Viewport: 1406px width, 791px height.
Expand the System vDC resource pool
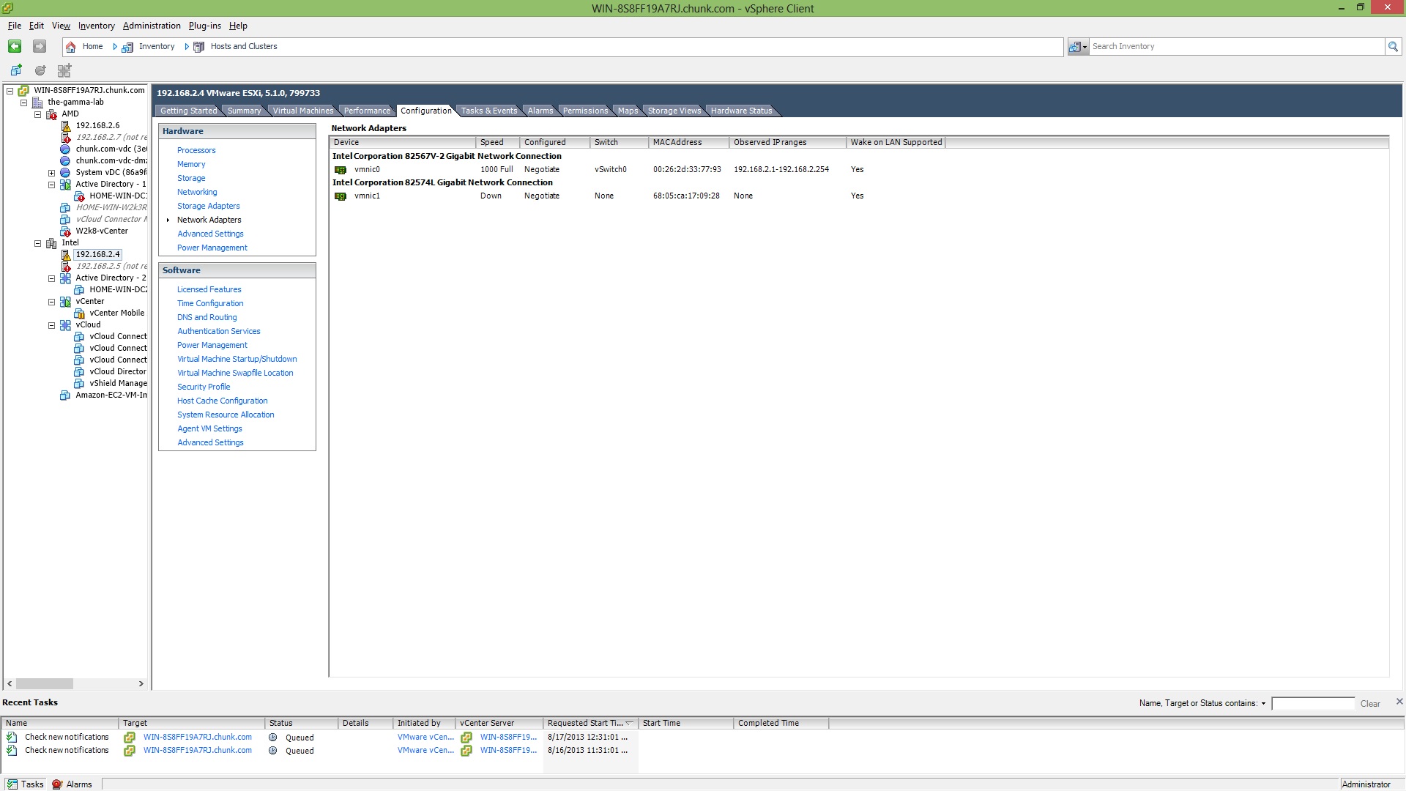point(52,173)
